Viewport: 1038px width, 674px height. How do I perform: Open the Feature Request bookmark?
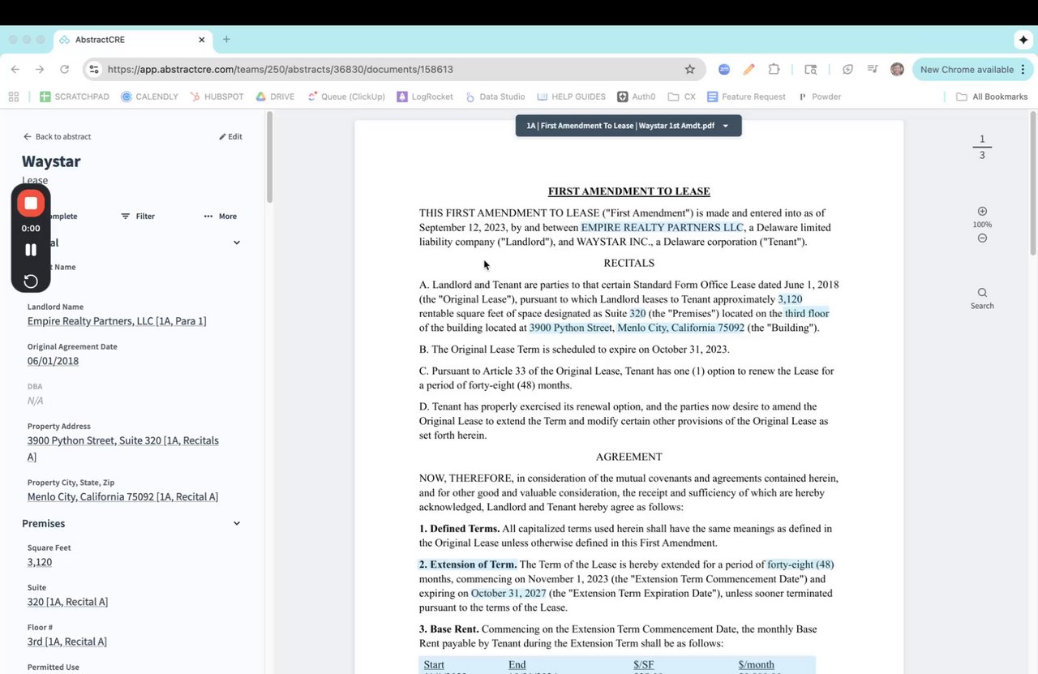tap(746, 97)
